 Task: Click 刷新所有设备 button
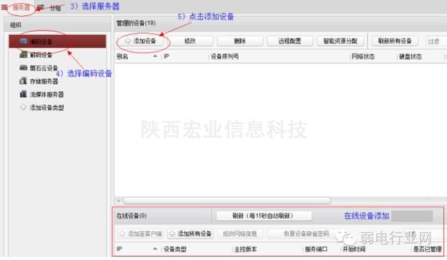tap(395, 41)
